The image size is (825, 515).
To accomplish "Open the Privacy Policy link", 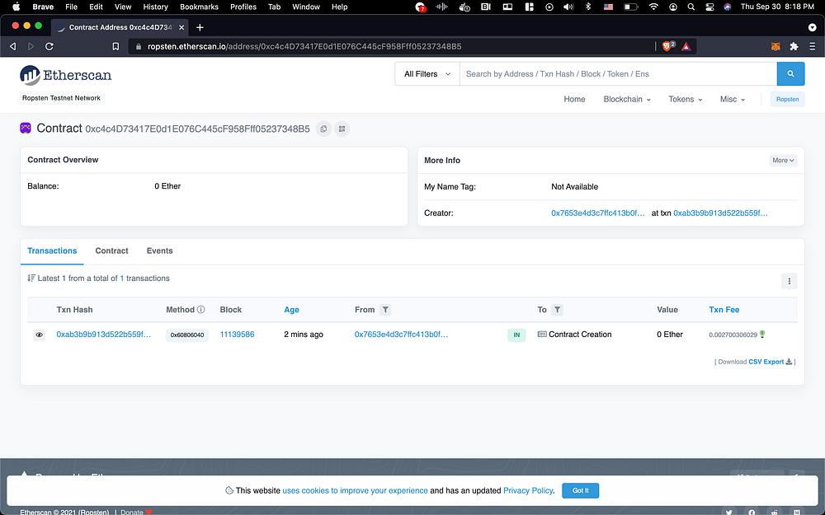I will tap(528, 490).
